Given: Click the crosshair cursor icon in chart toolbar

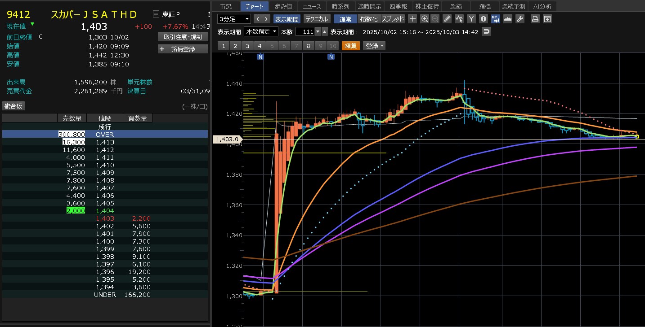Looking at the screenshot, I should point(412,19).
